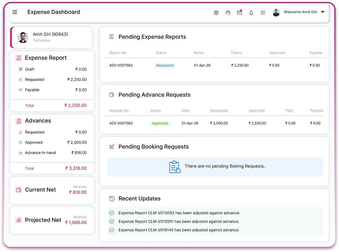Image resolution: width=339 pixels, height=252 pixels.
Task: Click the Approved ₹ 2,500.00 table cell
Action: [x=257, y=123]
